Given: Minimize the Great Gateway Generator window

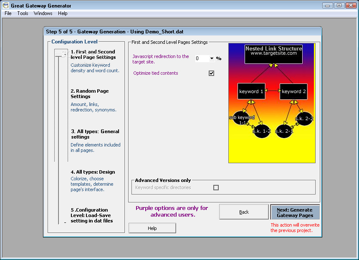Looking at the screenshot, I should (x=327, y=5).
